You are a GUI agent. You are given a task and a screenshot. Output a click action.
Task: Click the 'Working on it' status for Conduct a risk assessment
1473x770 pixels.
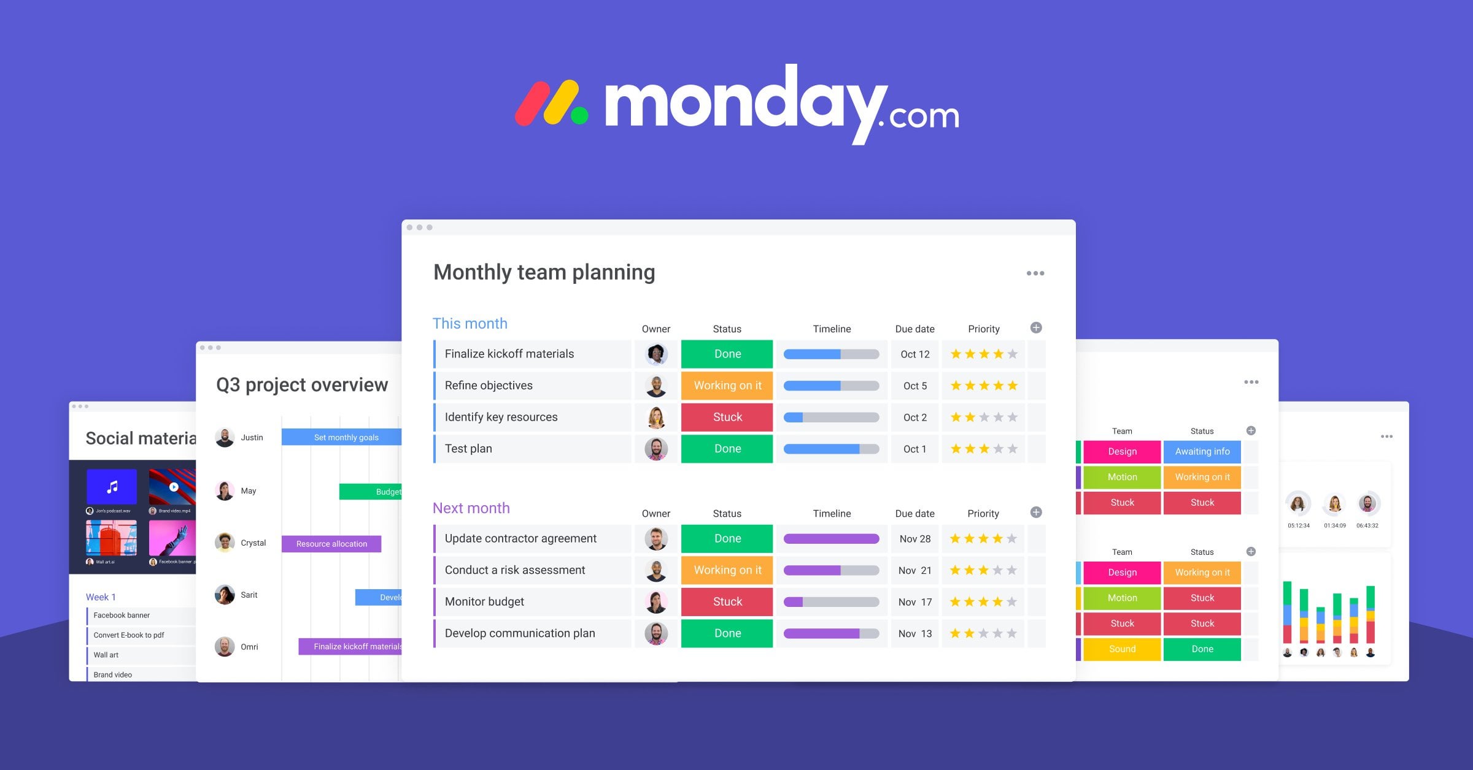[730, 570]
